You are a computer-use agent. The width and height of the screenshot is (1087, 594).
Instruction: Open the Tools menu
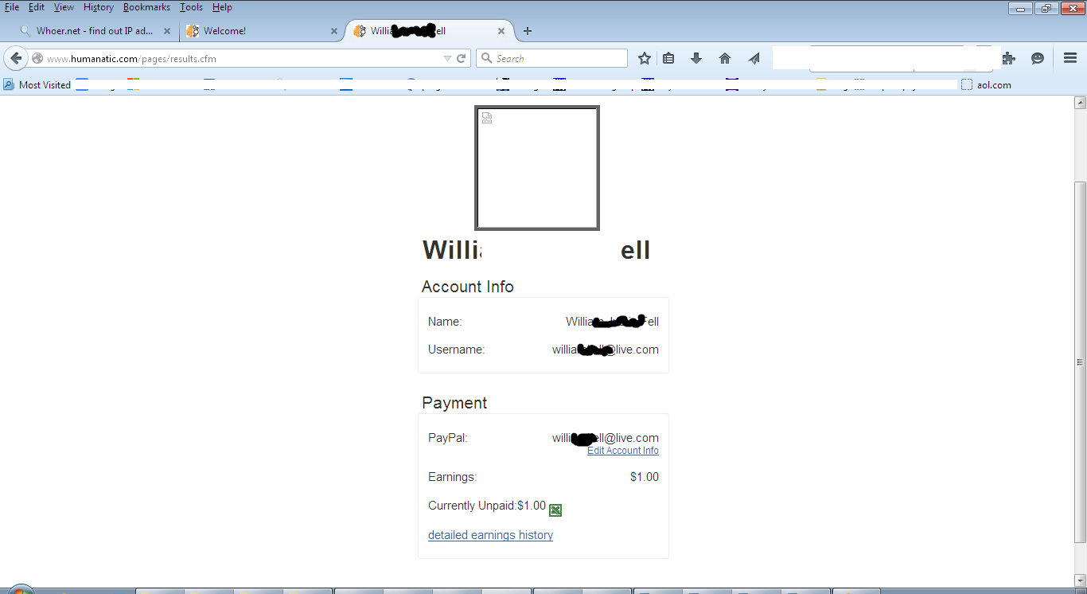click(x=191, y=7)
